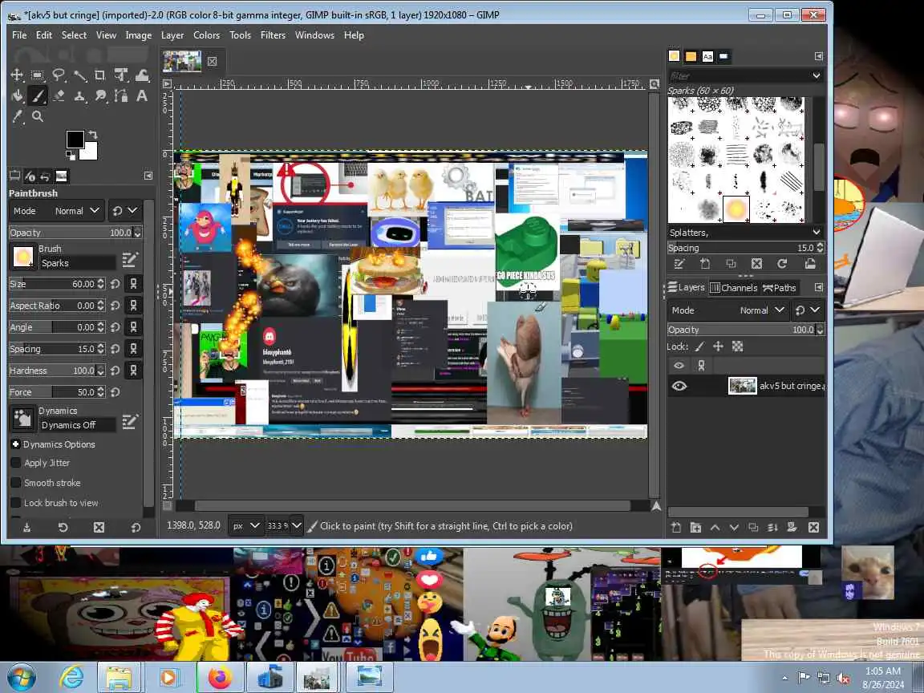Swap foreground and background colors arrow
924x693 pixels.
point(92,135)
